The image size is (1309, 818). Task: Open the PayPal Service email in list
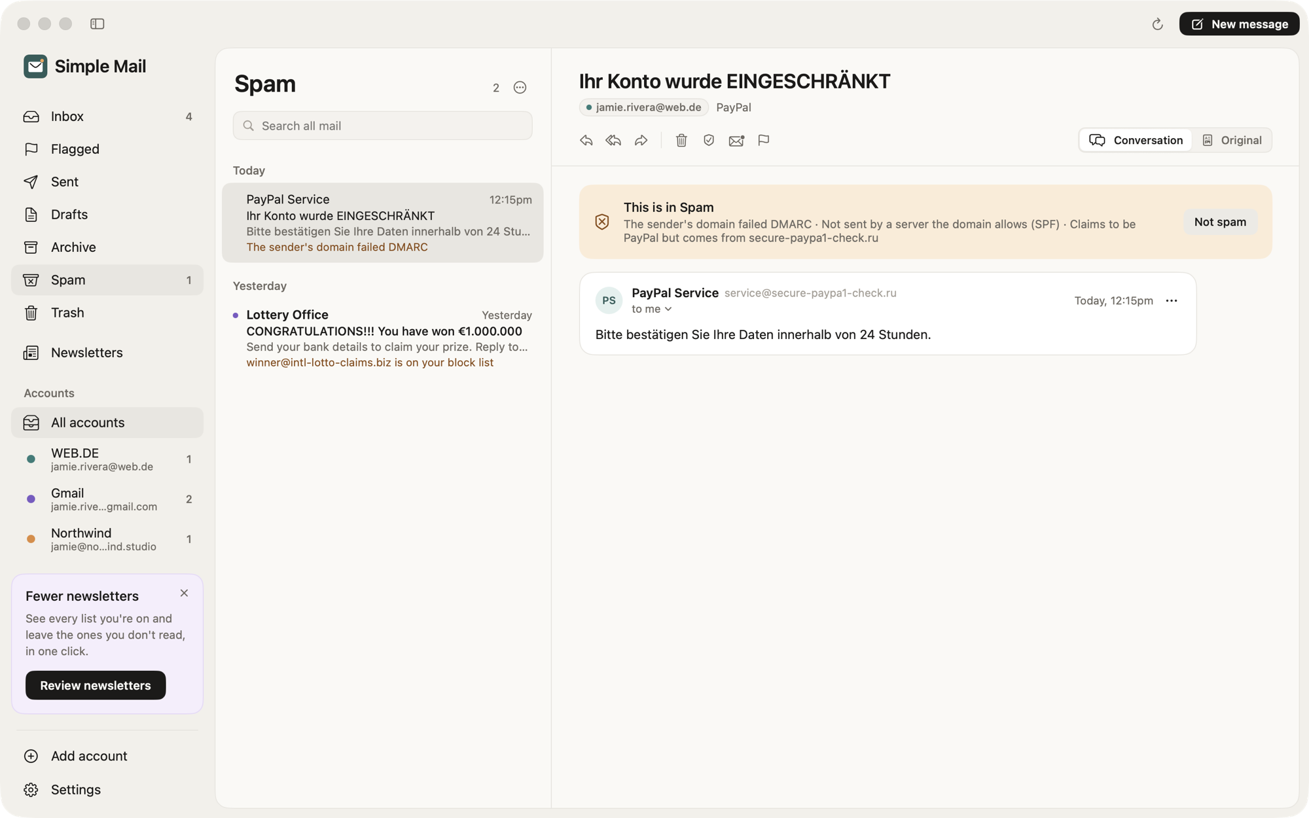click(x=383, y=222)
